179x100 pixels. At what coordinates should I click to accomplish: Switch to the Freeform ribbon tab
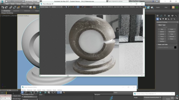pos(16,11)
